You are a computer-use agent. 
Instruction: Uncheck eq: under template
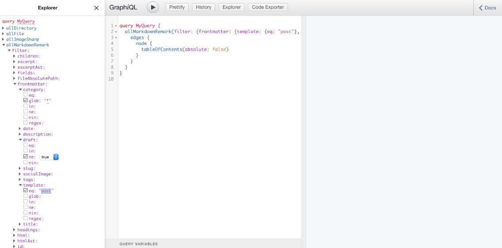coord(26,190)
